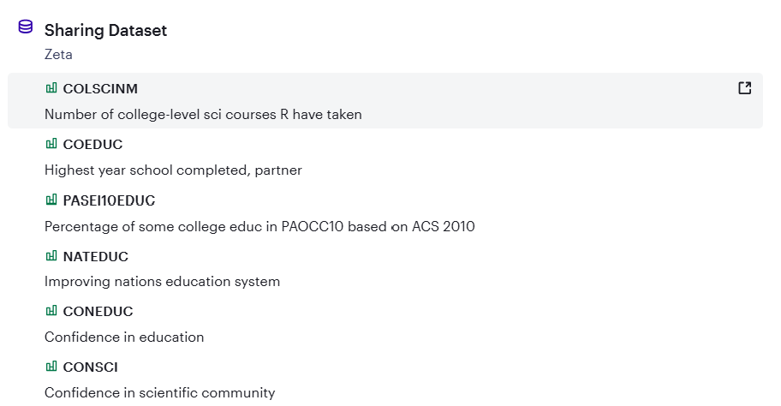This screenshot has height=406, width=781.
Task: Select the COLSCINM variable name
Action: coord(100,89)
